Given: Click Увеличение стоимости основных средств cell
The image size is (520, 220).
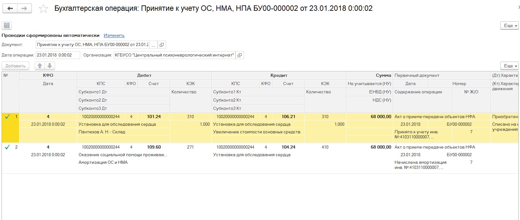Looking at the screenshot, I should (258, 132).
